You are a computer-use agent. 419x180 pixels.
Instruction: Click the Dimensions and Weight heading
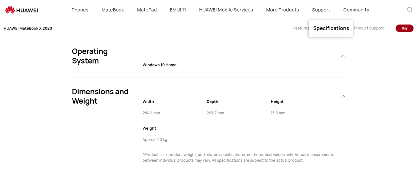(100, 96)
